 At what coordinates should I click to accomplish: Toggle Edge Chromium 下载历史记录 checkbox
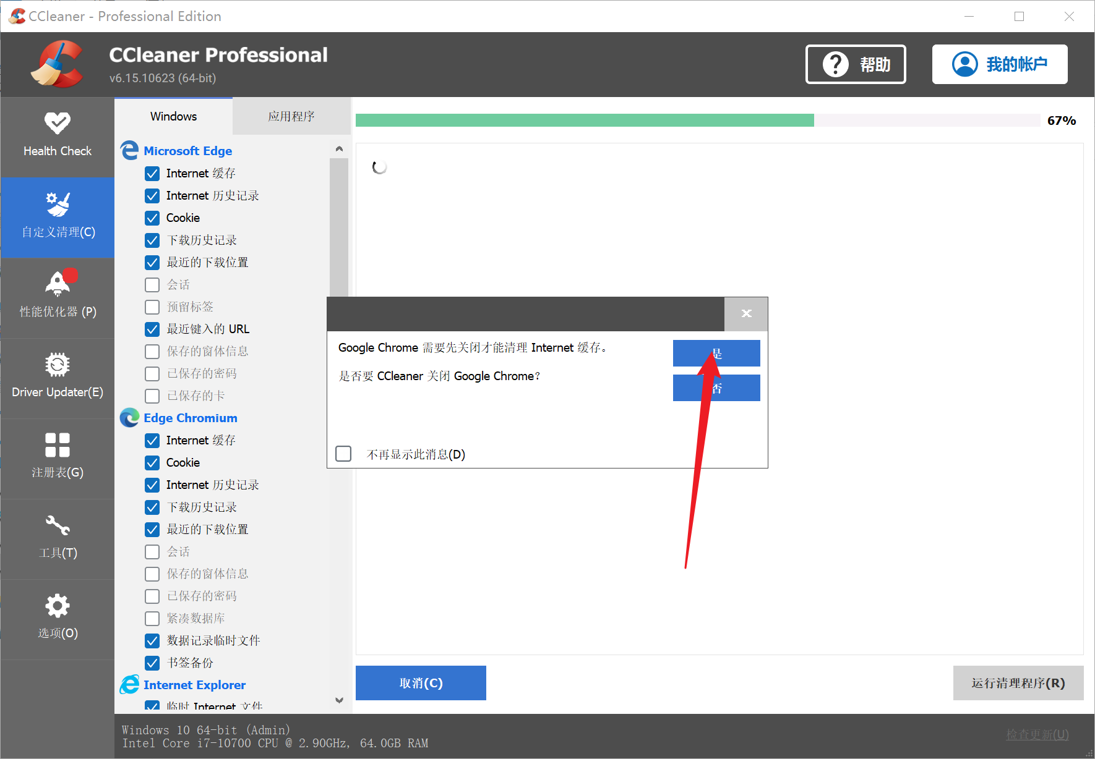tap(152, 507)
